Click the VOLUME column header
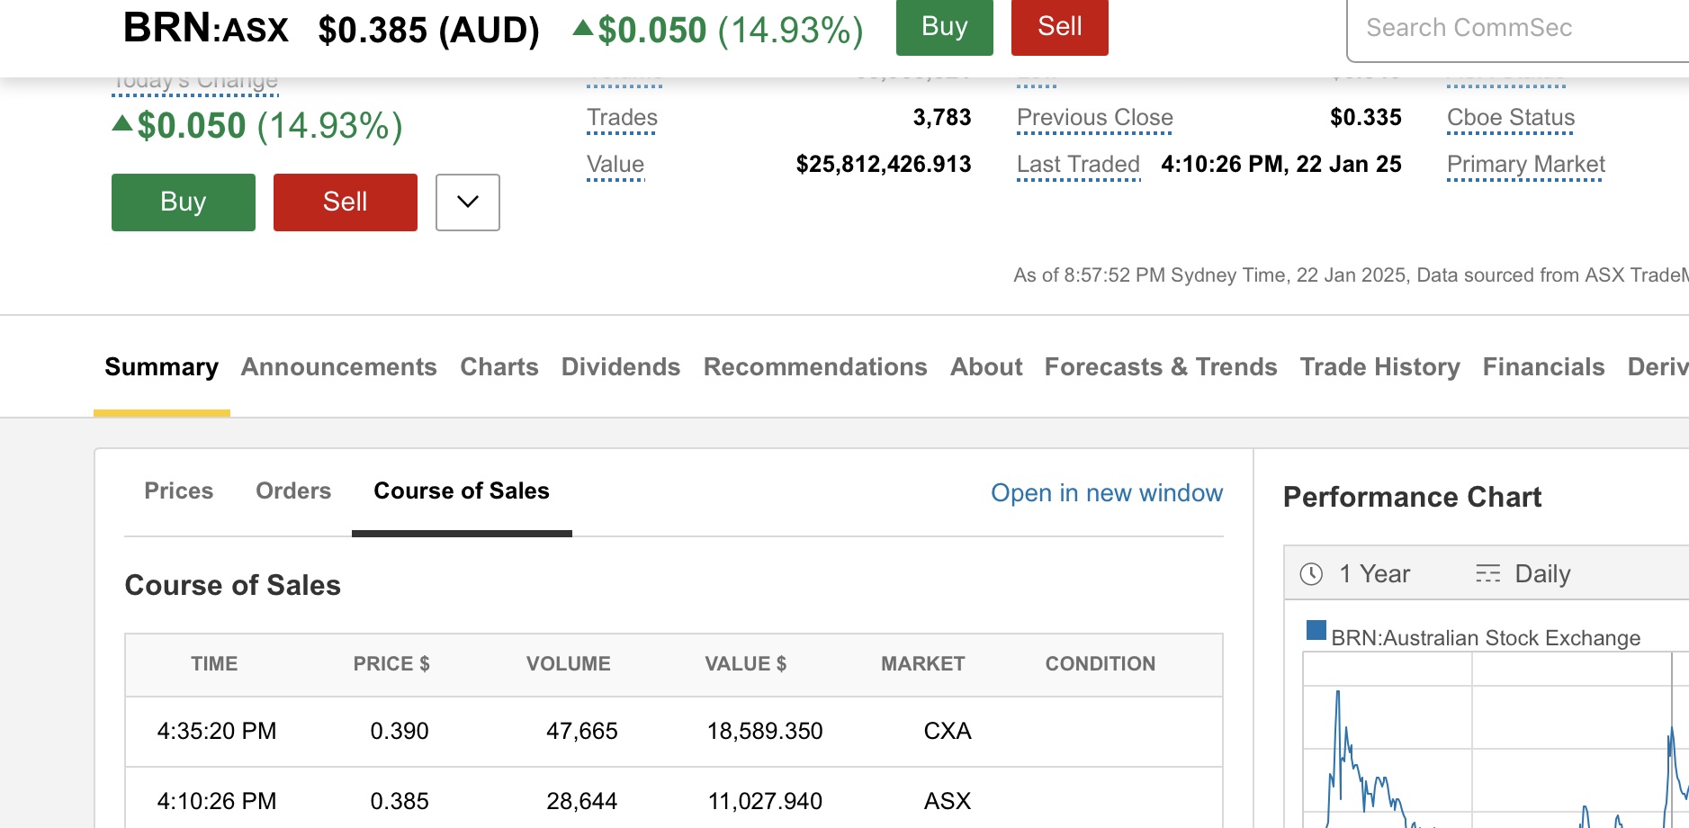 569,664
